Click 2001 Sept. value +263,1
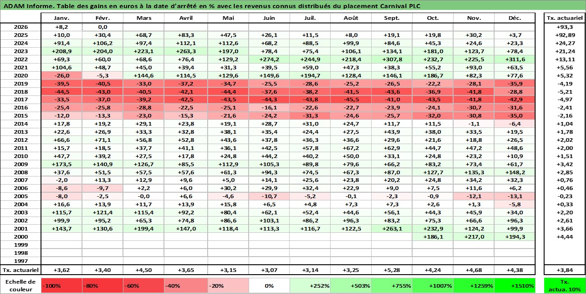 coord(392,228)
